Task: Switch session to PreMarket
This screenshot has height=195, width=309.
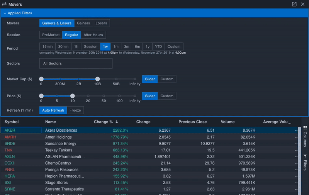Action: point(51,35)
